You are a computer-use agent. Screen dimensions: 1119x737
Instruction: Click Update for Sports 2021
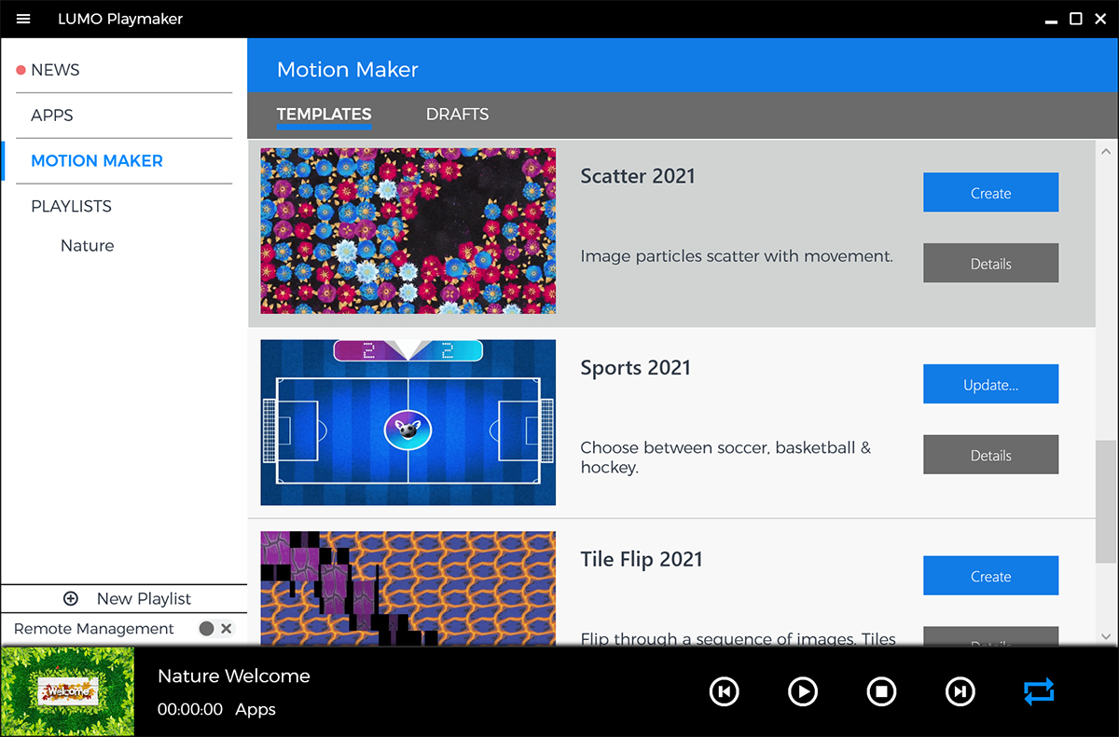[990, 385]
